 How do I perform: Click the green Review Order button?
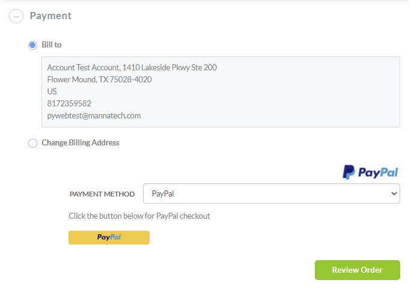click(x=357, y=270)
